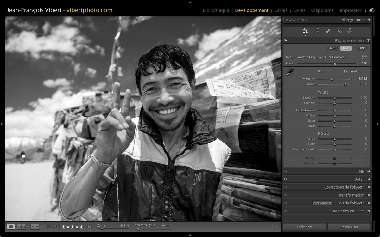Image resolution: width=380 pixels, height=237 pixels.
Task: Open the masking tool circle icon
Action: point(350,31)
